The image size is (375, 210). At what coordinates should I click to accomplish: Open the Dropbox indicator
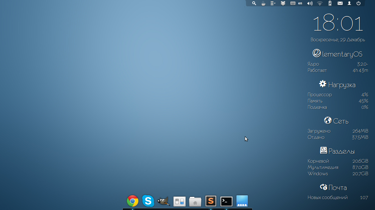coord(283,3)
